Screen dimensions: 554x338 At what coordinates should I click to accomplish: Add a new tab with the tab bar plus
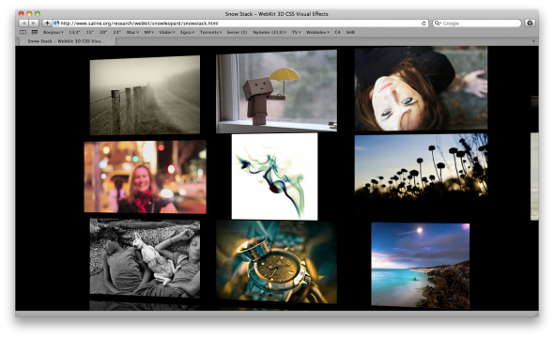click(533, 41)
